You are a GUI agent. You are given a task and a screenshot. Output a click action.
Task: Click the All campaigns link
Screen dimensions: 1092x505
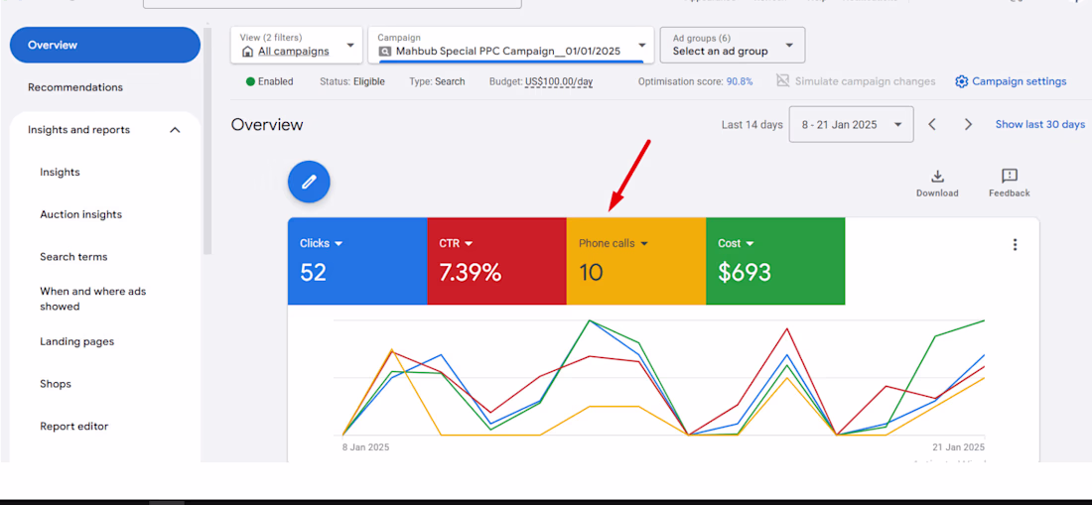point(293,52)
